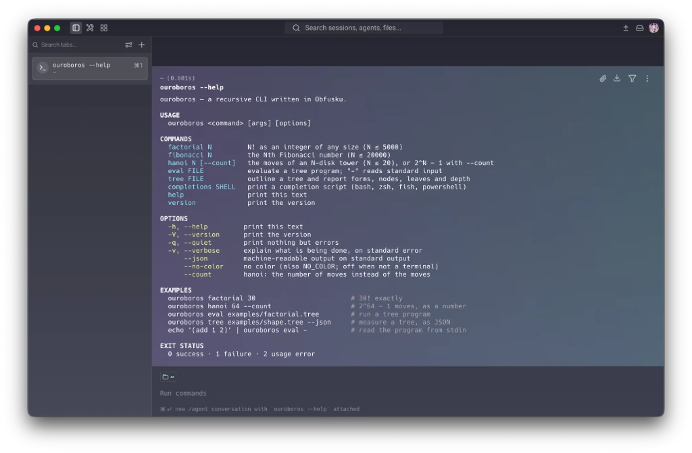Toggle the tabs sidebar panel icon
692x453 pixels.
coord(76,28)
